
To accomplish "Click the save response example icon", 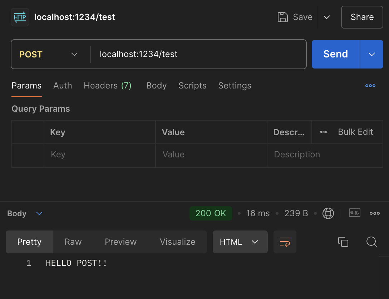I will pos(354,213).
